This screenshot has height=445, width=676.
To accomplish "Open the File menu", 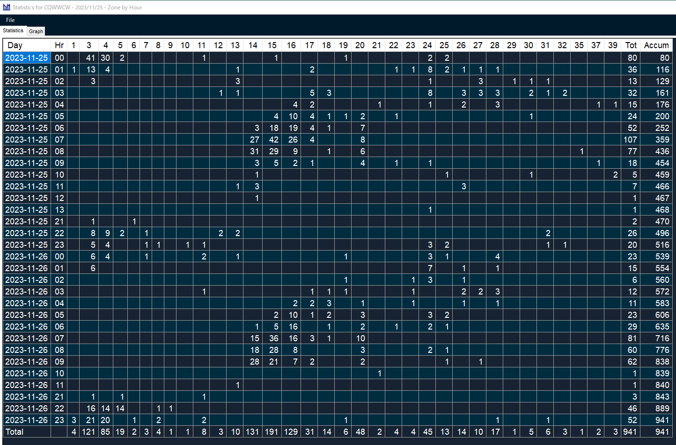I will click(x=10, y=20).
